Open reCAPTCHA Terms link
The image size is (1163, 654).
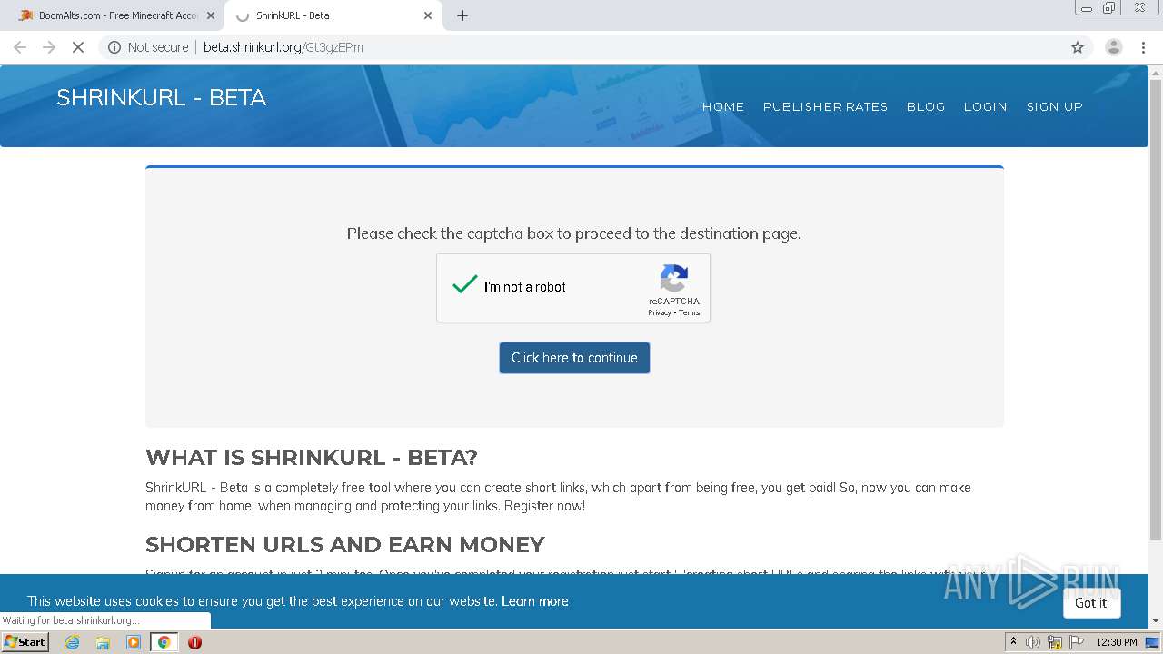(690, 312)
